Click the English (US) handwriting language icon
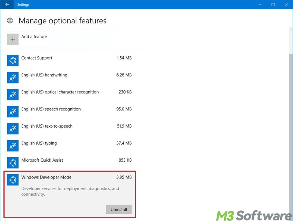This screenshot has width=293, height=221. coord(13,78)
